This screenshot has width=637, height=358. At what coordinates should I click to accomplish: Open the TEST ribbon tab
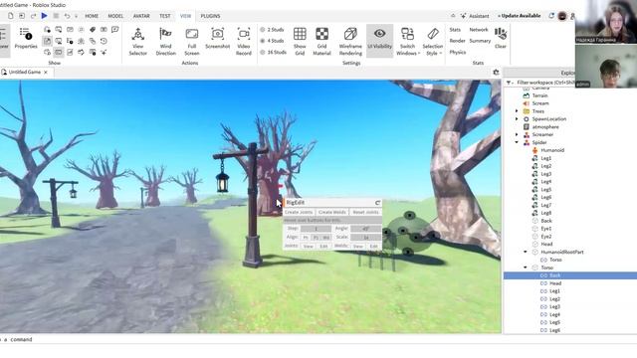tap(165, 16)
